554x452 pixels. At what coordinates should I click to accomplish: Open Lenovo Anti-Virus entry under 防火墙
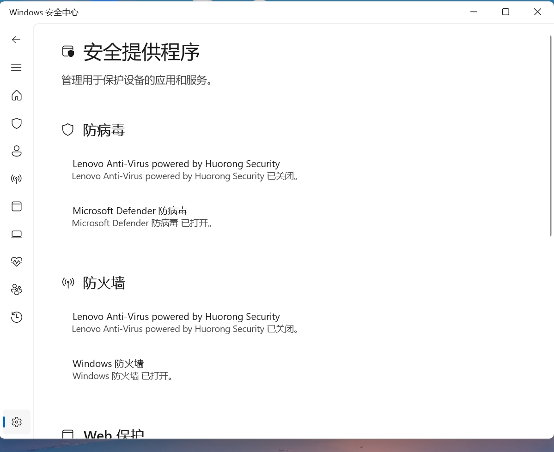click(185, 322)
